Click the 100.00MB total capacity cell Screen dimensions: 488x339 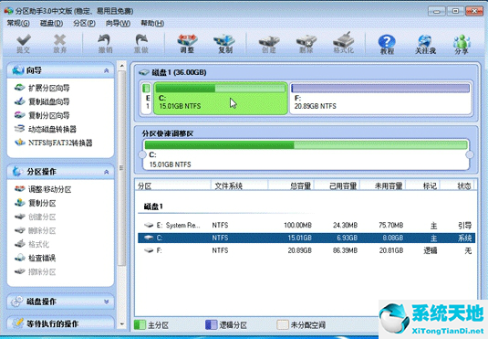pos(297,225)
